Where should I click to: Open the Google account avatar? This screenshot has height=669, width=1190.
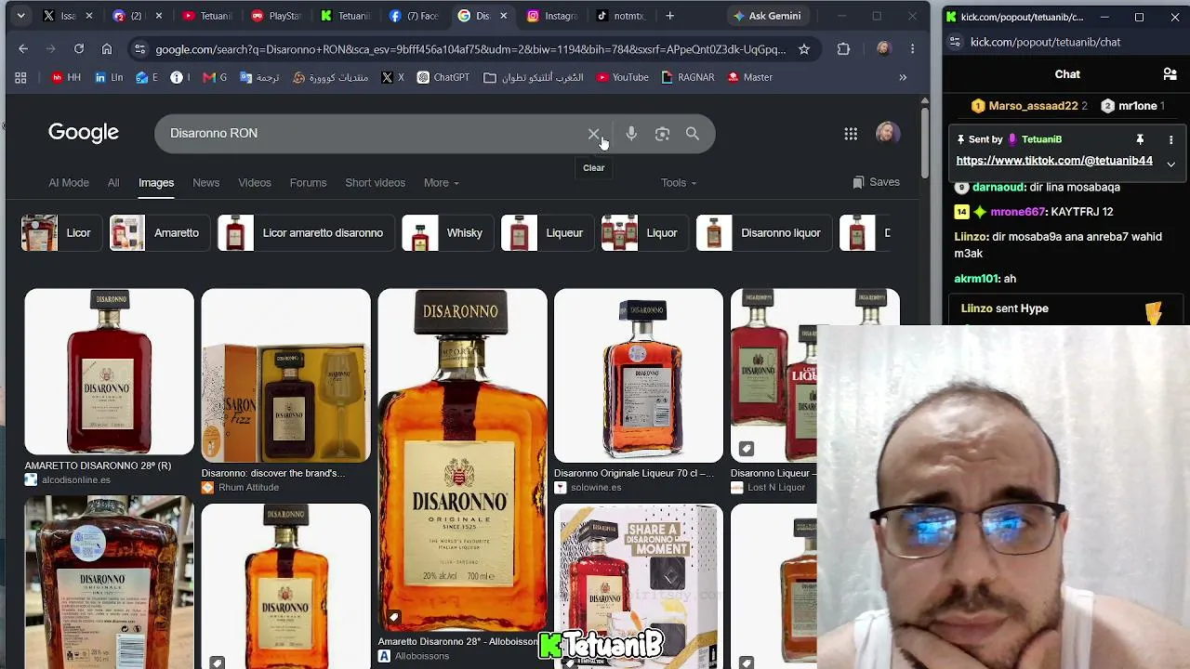point(888,134)
